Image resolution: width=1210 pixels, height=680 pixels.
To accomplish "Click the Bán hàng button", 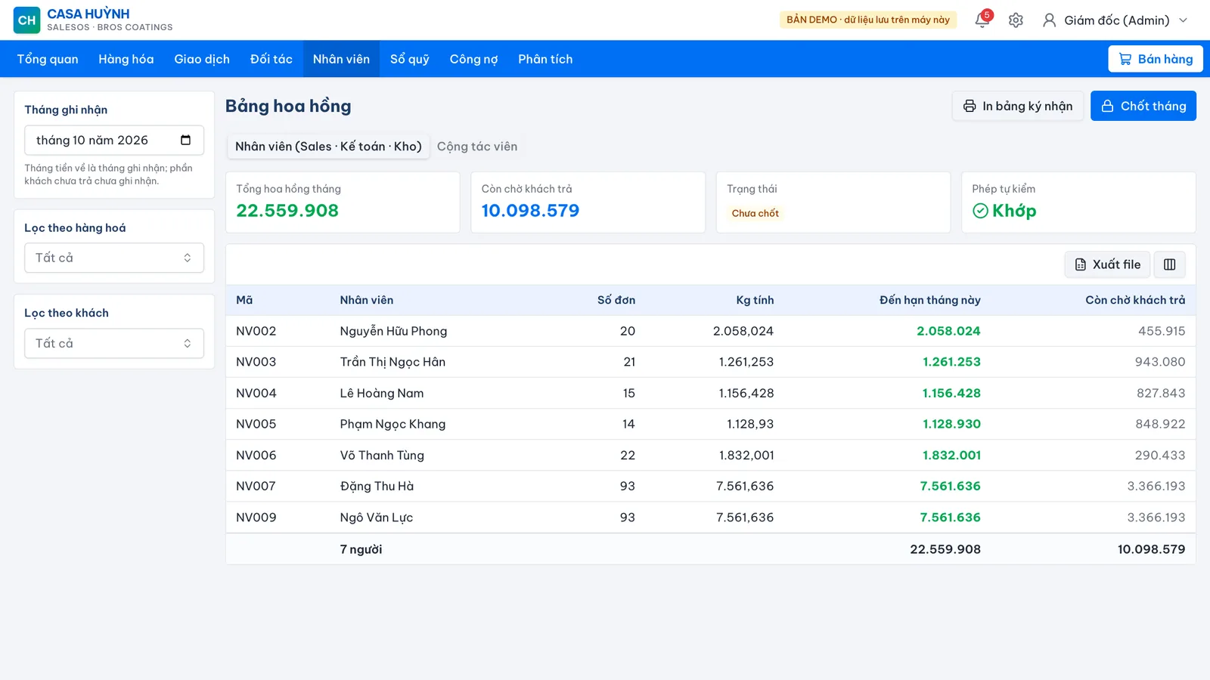I will [x=1155, y=59].
